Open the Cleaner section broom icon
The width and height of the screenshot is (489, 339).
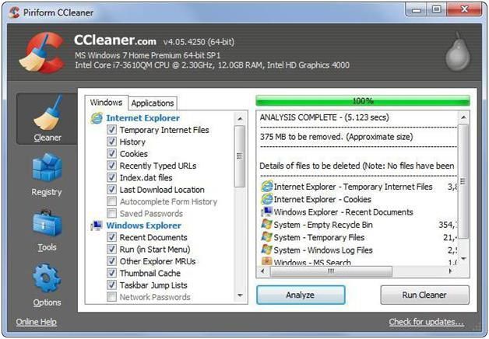point(47,113)
